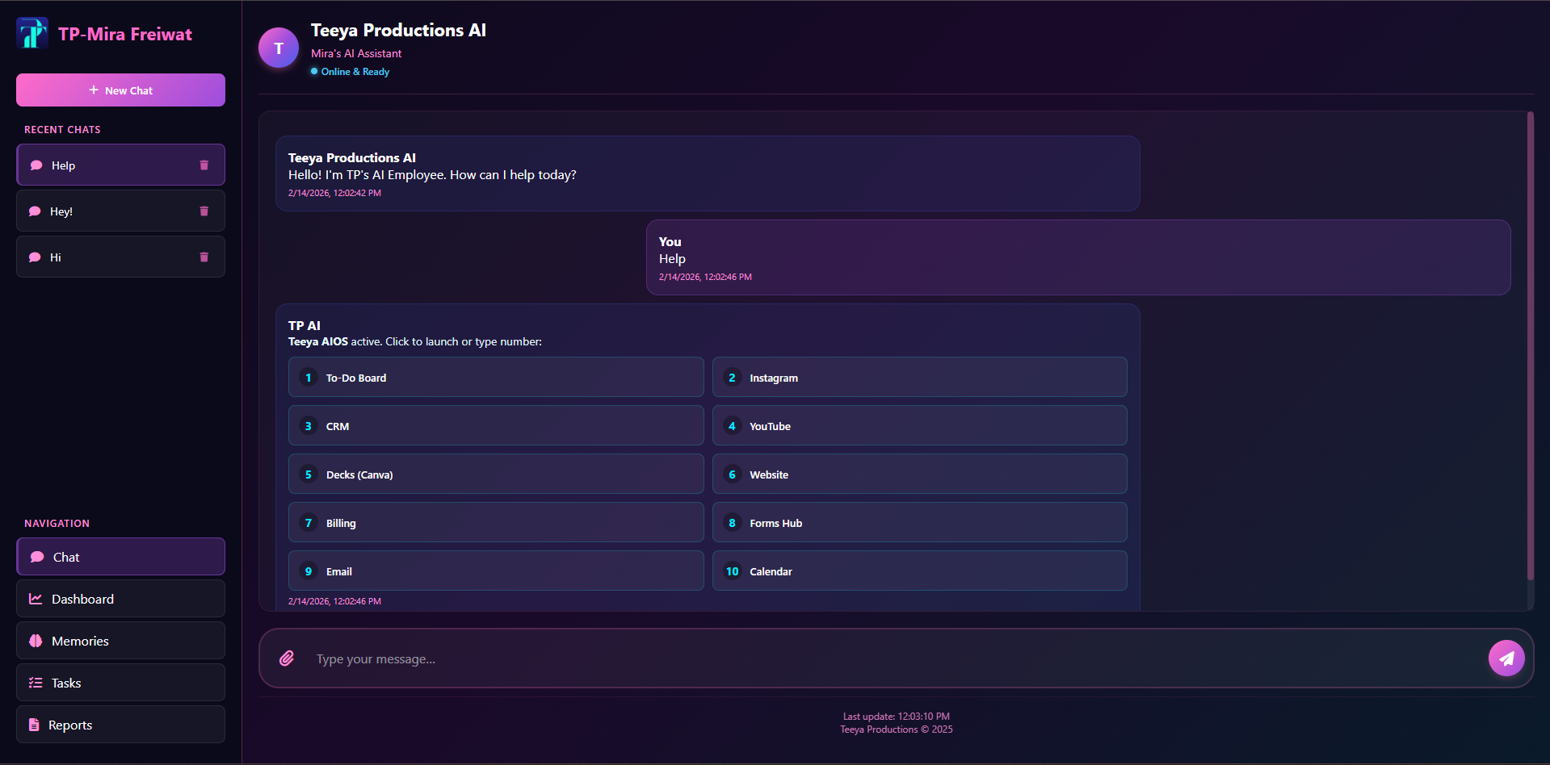Click the T avatar circle in header

point(279,48)
